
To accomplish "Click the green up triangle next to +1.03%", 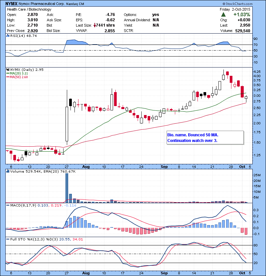I will click(x=223, y=14).
